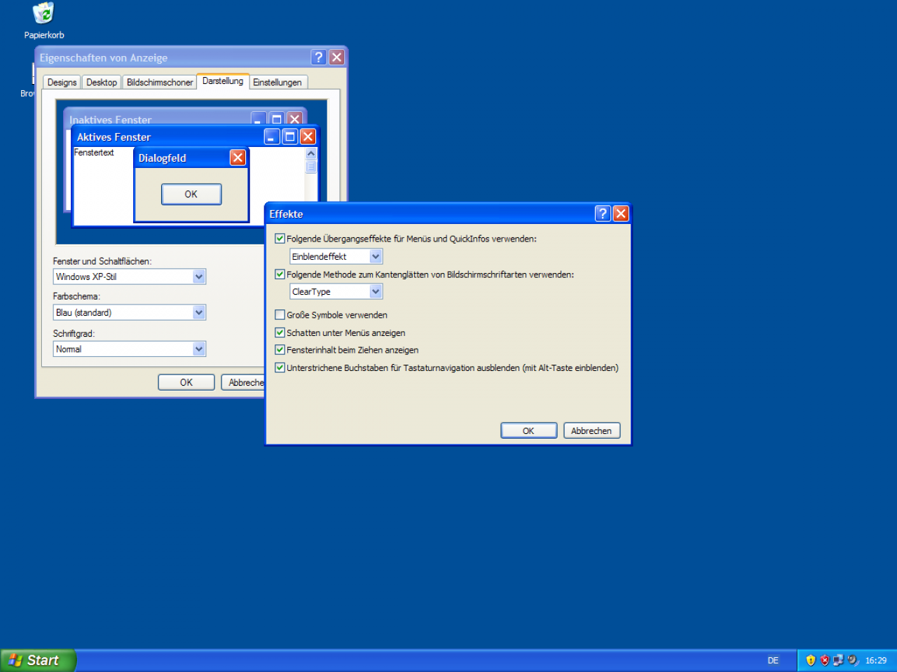Viewport: 897px width, 672px height.
Task: Click the Inaktives Fenster title text
Action: tap(110, 120)
